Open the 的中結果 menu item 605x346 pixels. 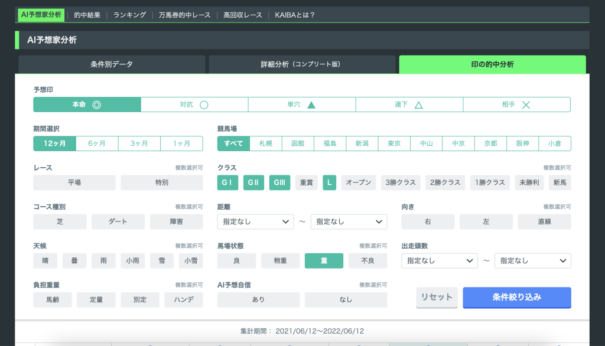pyautogui.click(x=87, y=15)
